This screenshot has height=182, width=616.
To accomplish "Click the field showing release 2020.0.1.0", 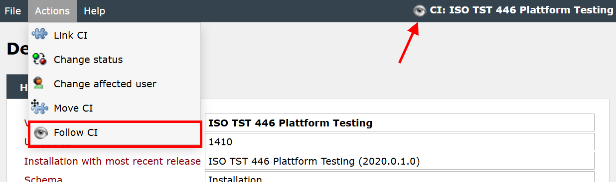I will (x=400, y=161).
